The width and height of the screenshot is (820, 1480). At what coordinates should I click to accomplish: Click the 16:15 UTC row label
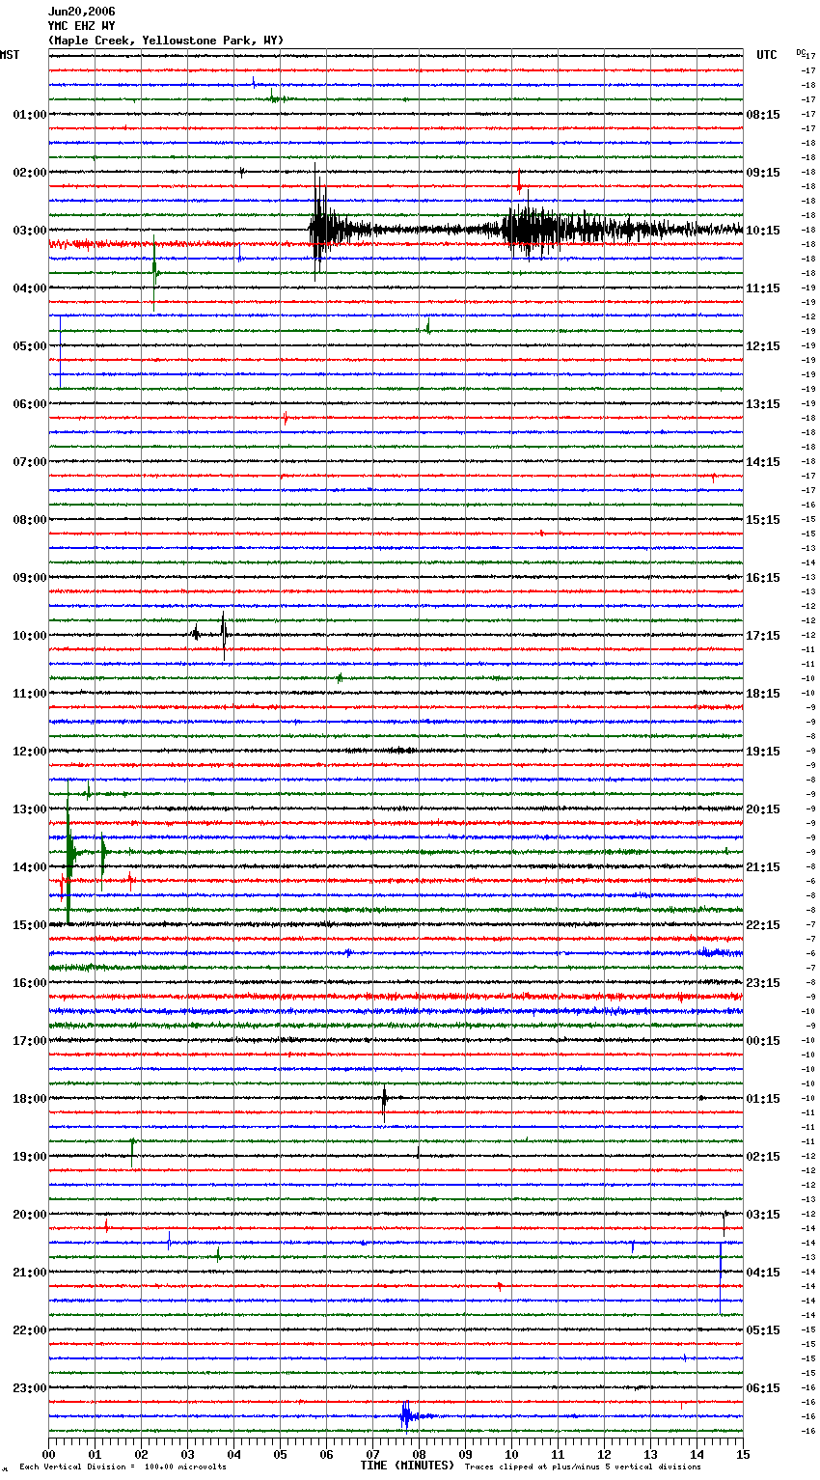pos(763,578)
